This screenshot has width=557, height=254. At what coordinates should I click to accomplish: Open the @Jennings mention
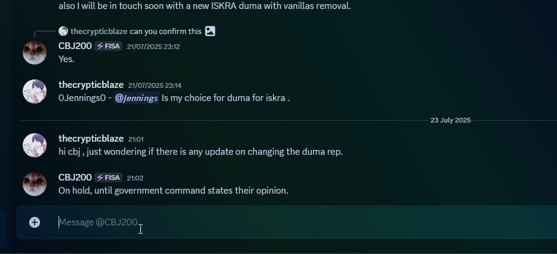click(x=136, y=98)
